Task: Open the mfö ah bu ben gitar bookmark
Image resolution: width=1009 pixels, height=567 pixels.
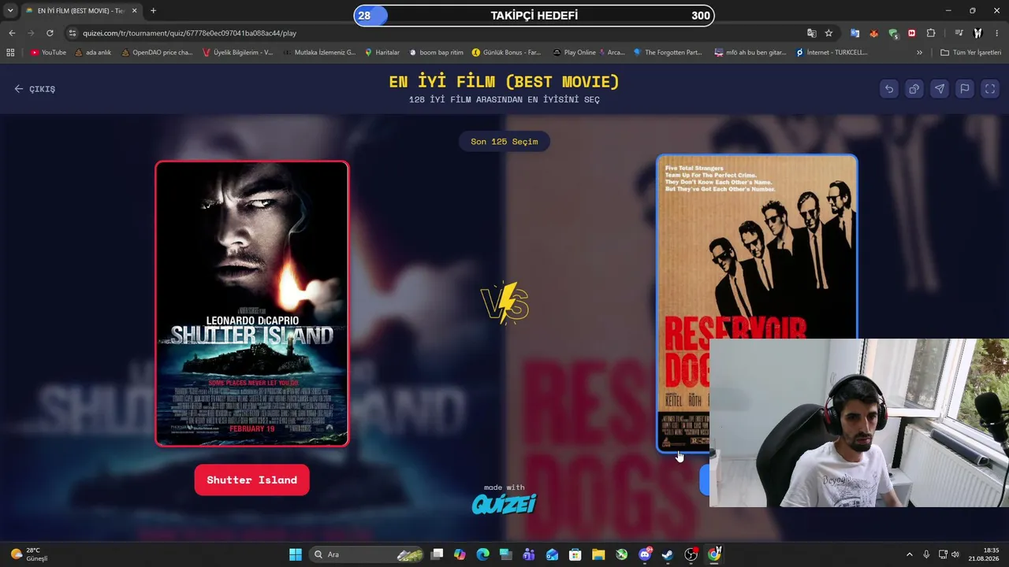Action: 750,53
